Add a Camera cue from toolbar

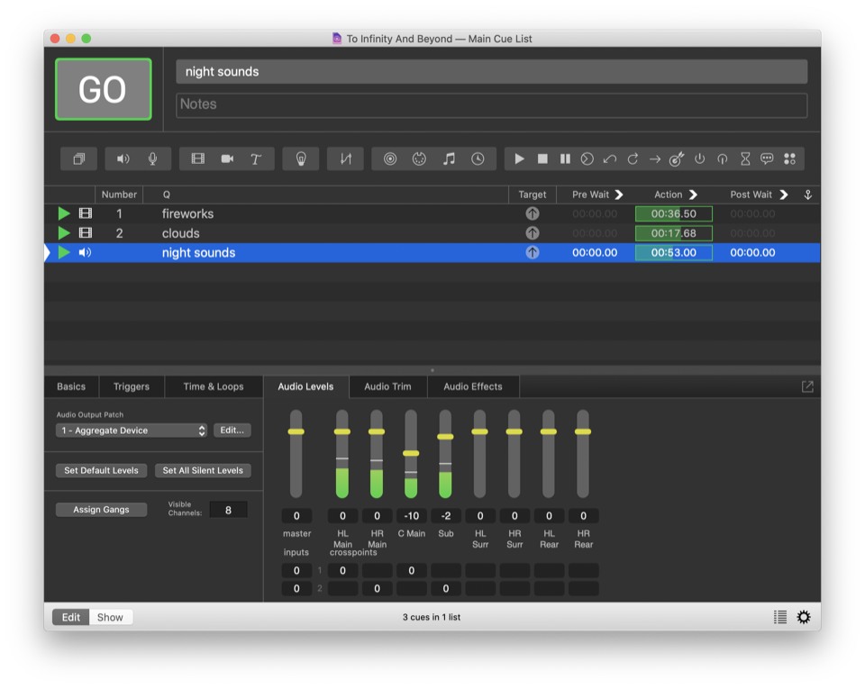pos(227,159)
